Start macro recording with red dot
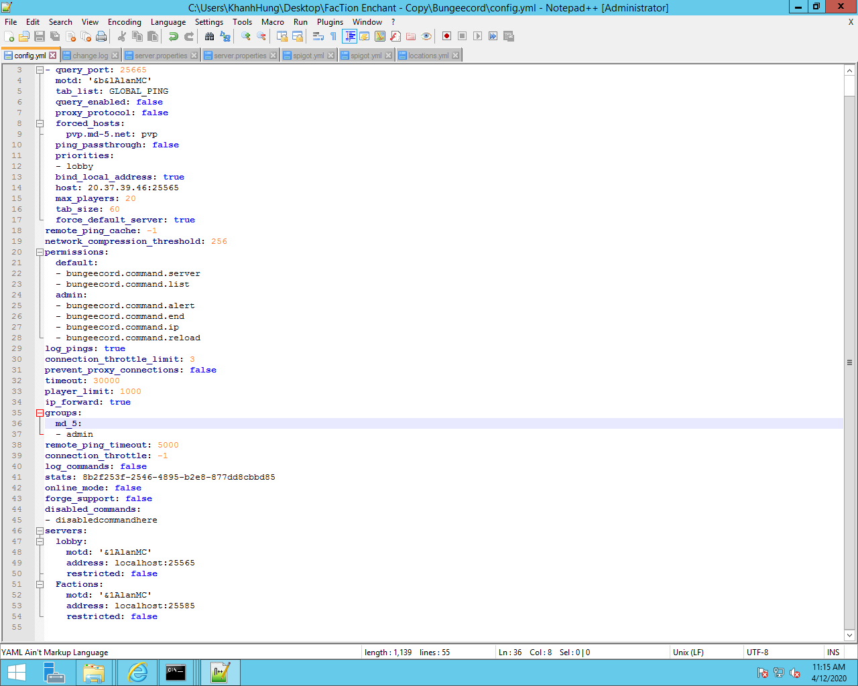858x686 pixels. tap(446, 36)
